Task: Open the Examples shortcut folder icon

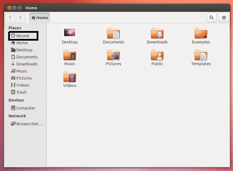Action: [201, 34]
